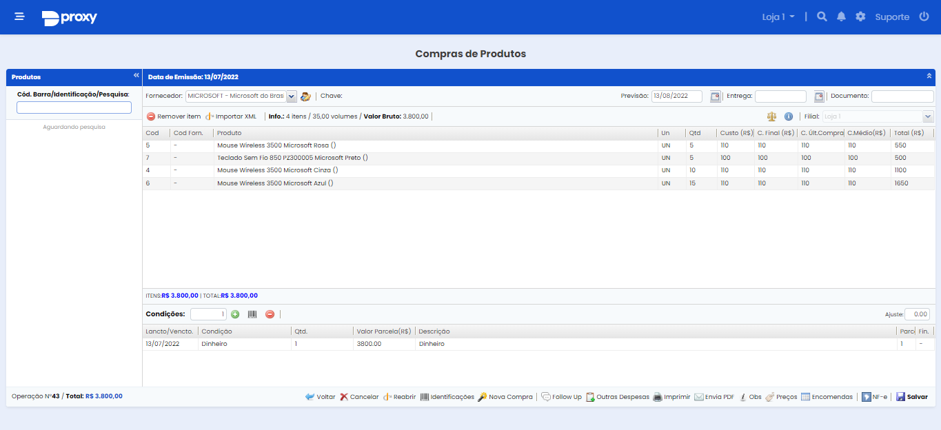Select Mouse Wireless 3500 Microsoft Azul row

[x=538, y=183]
